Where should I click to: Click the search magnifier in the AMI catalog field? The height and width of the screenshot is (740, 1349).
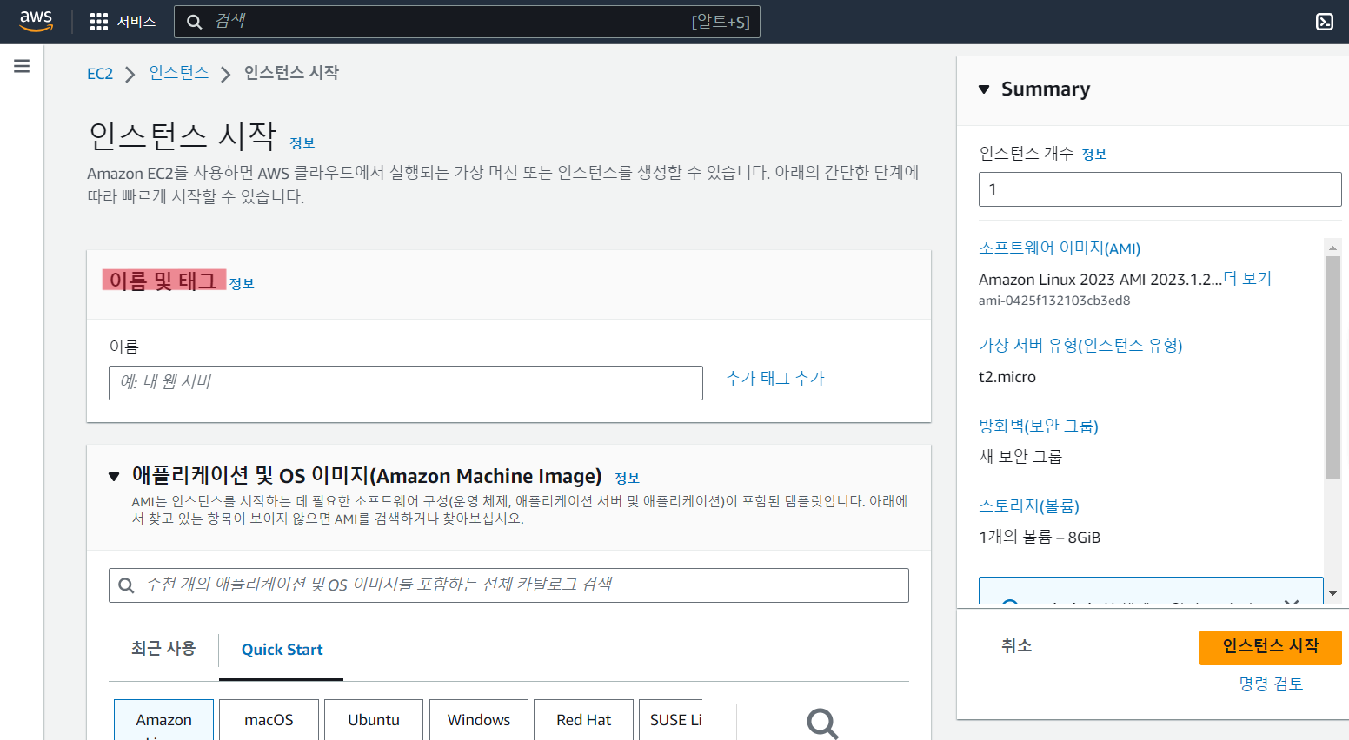[126, 585]
